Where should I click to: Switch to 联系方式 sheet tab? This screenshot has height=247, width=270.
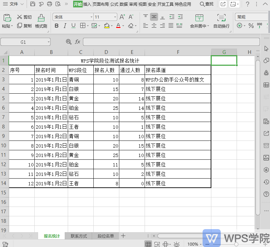(x=79, y=236)
